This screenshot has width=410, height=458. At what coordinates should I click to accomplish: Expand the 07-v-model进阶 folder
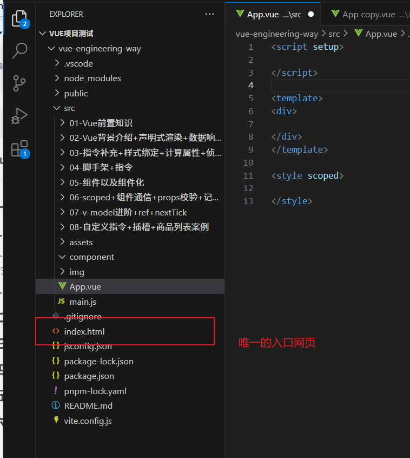62,212
